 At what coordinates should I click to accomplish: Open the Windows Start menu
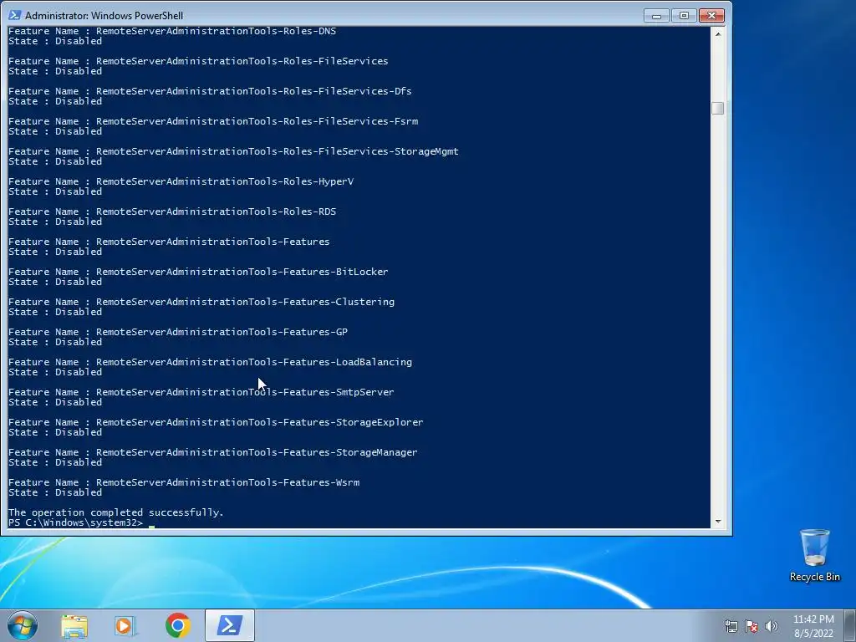tap(22, 625)
